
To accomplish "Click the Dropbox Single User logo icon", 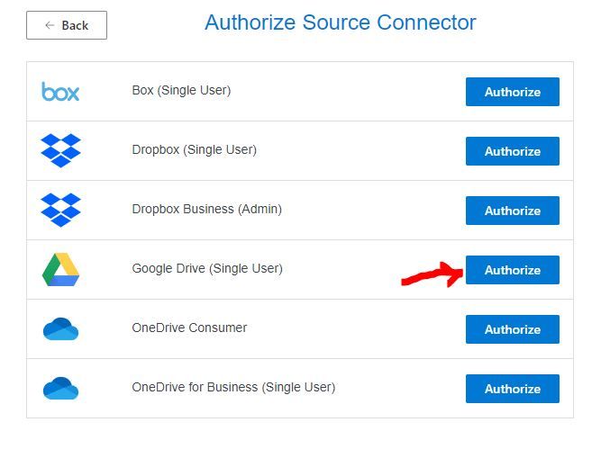I will tap(60, 150).
